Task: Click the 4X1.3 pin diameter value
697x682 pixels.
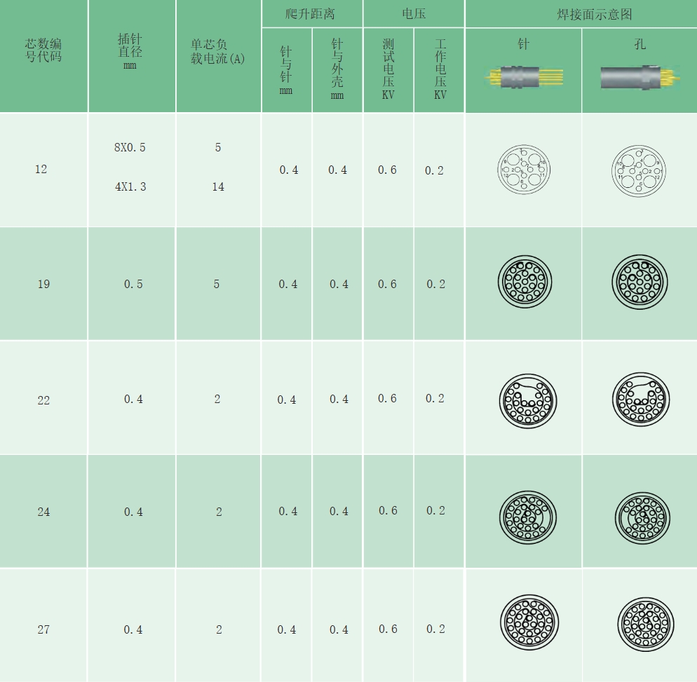Action: point(130,187)
